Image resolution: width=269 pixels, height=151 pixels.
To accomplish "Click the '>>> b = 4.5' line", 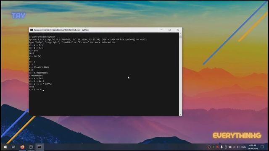I will [x=36, y=48].
